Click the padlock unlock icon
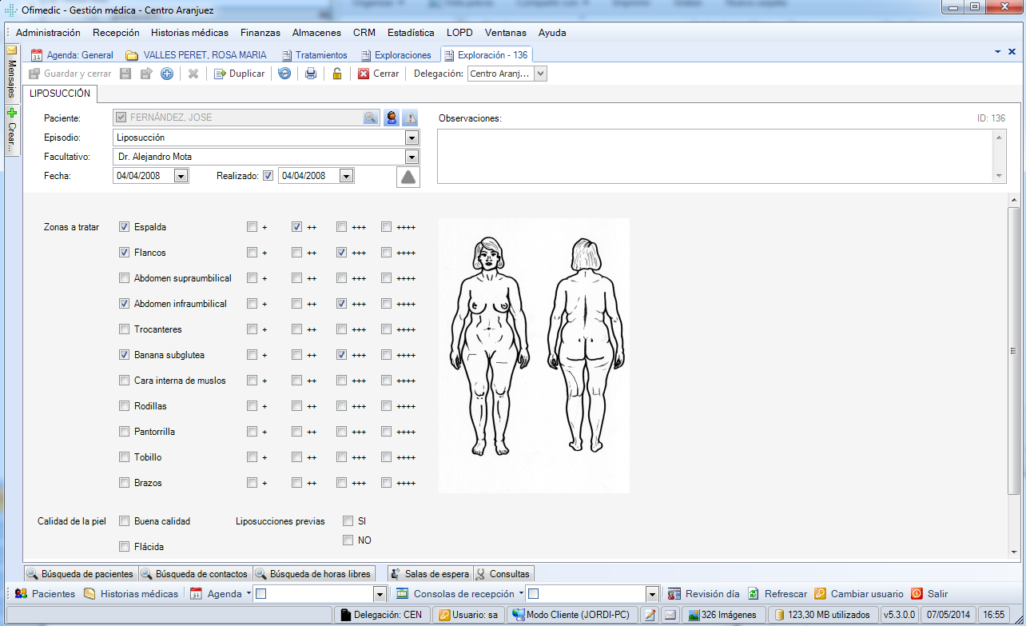The width and height of the screenshot is (1026, 626). (337, 74)
